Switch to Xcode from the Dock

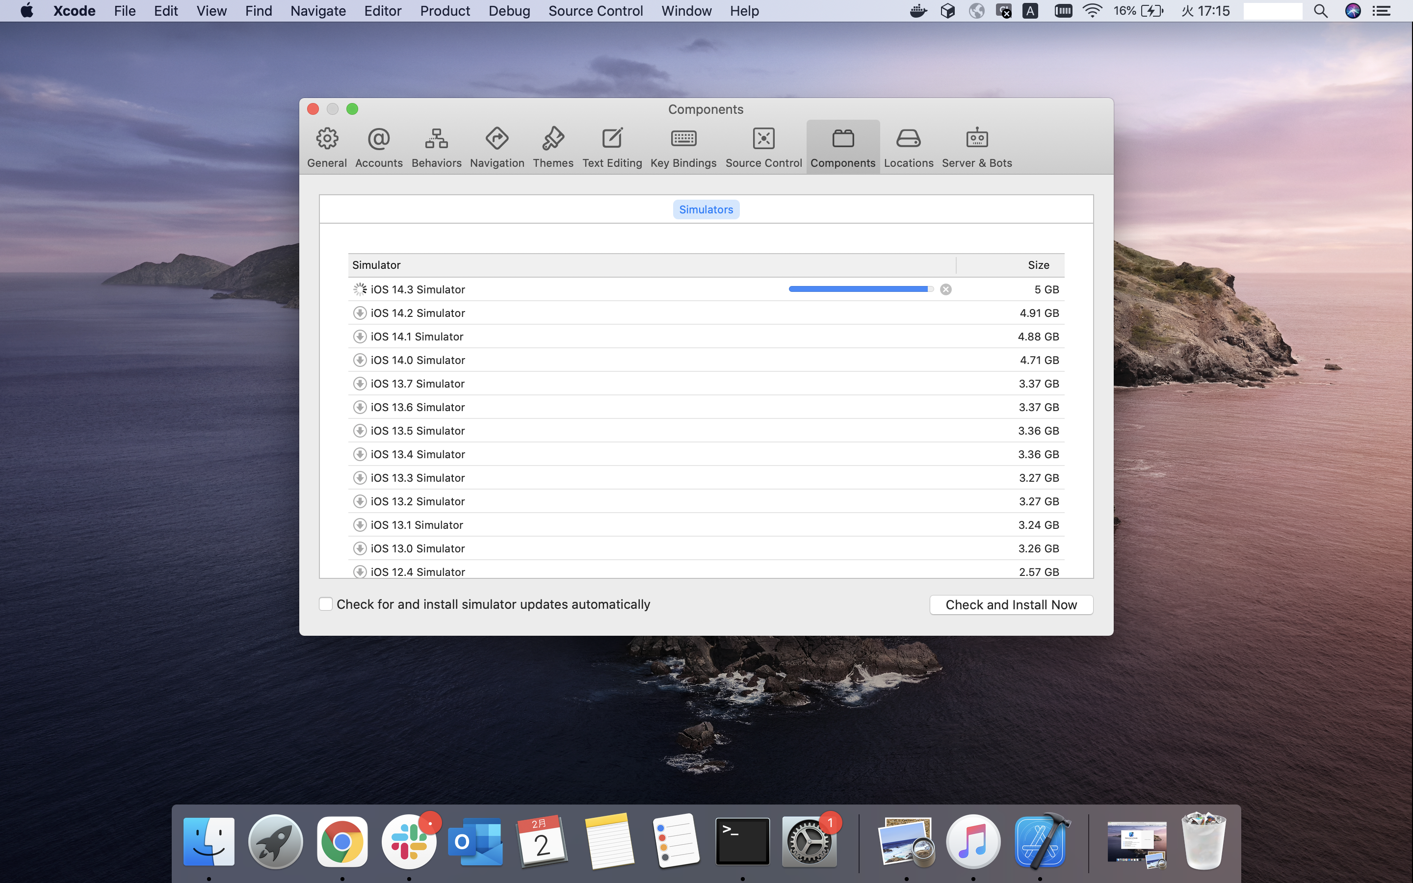(1041, 841)
